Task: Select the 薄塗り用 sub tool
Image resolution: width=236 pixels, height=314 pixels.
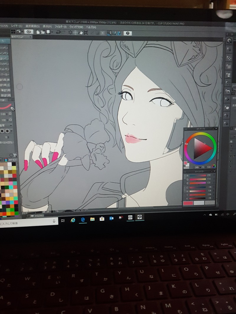Action: click(5, 90)
